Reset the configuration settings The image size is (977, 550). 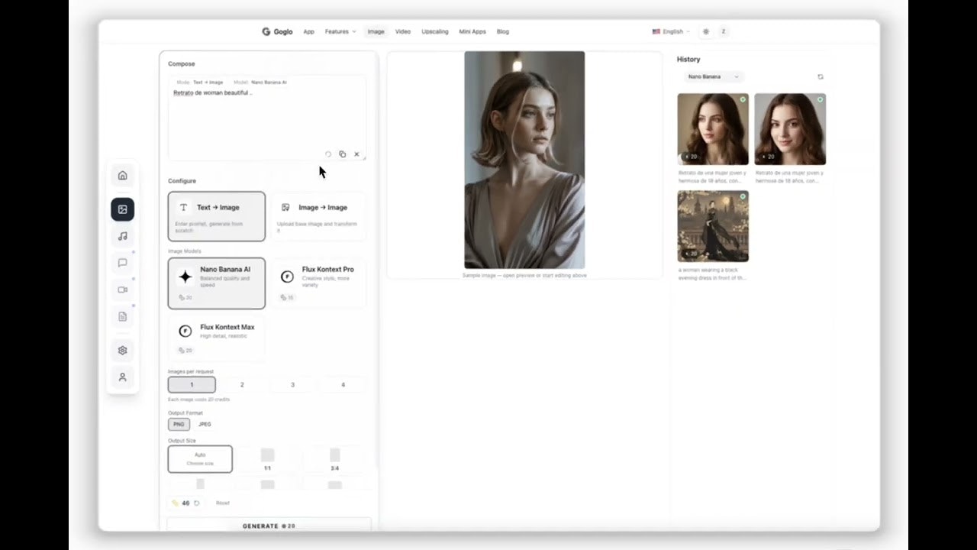(x=222, y=503)
